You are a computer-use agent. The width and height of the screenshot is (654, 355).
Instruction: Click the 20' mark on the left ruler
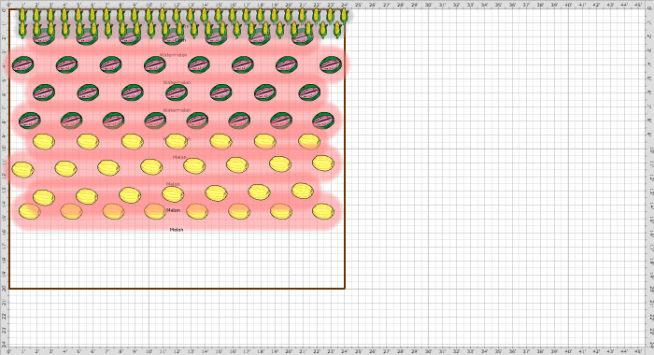[x=4, y=289]
